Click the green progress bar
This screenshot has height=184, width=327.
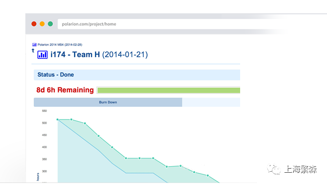[169, 90]
